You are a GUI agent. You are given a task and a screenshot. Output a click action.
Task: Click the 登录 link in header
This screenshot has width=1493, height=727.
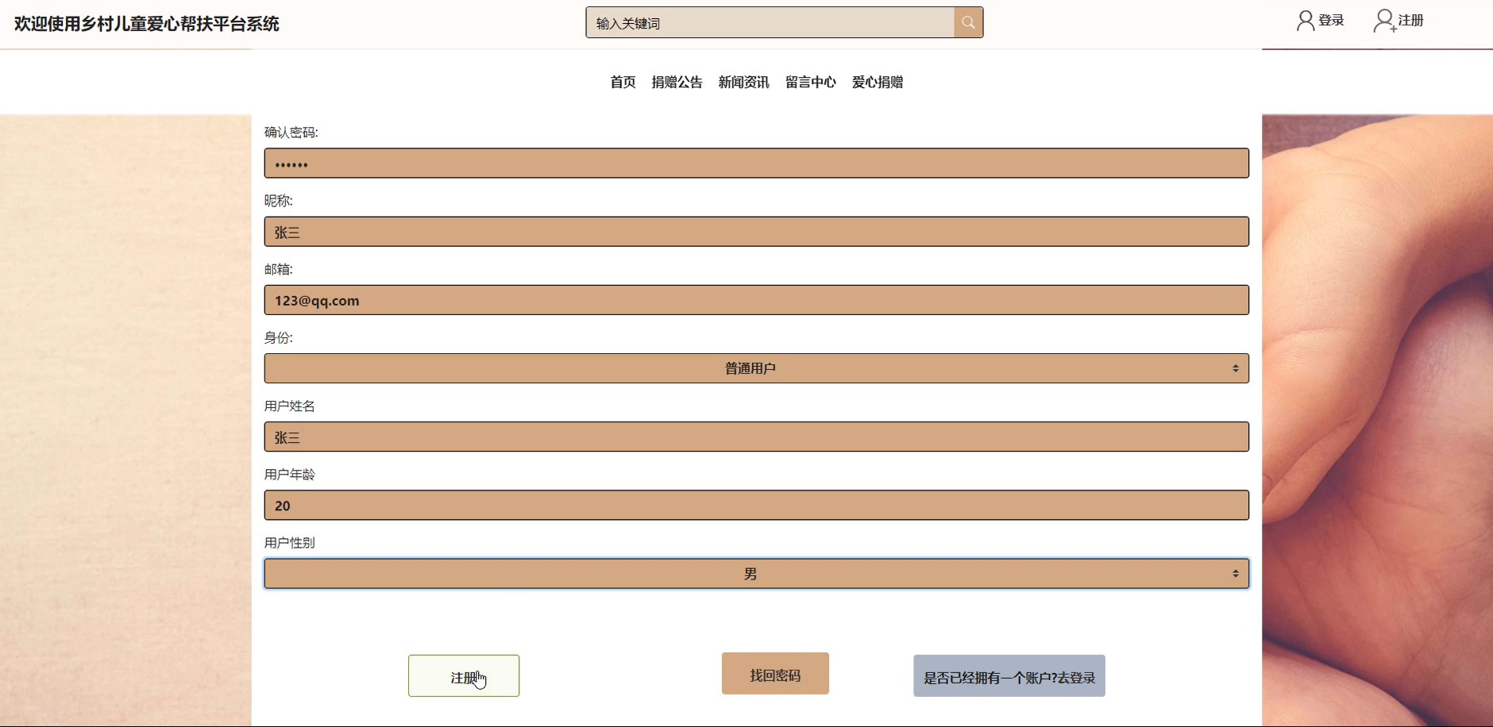tap(1331, 21)
